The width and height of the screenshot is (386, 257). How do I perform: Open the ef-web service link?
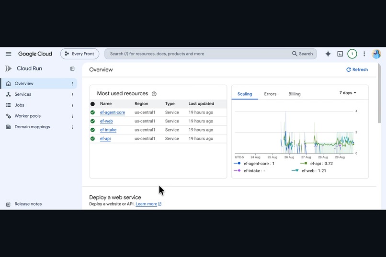[106, 121]
